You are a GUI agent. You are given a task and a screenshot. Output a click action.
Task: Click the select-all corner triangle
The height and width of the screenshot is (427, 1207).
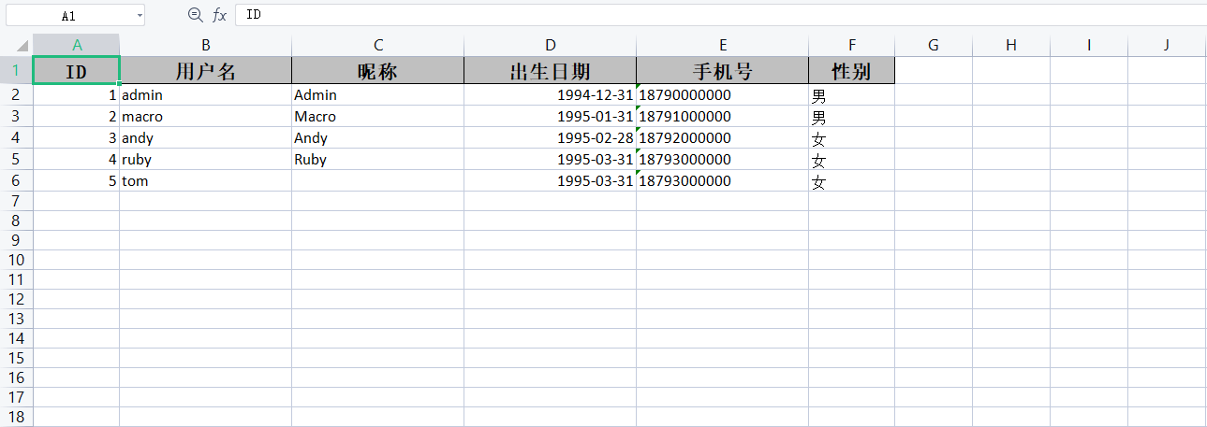21,46
